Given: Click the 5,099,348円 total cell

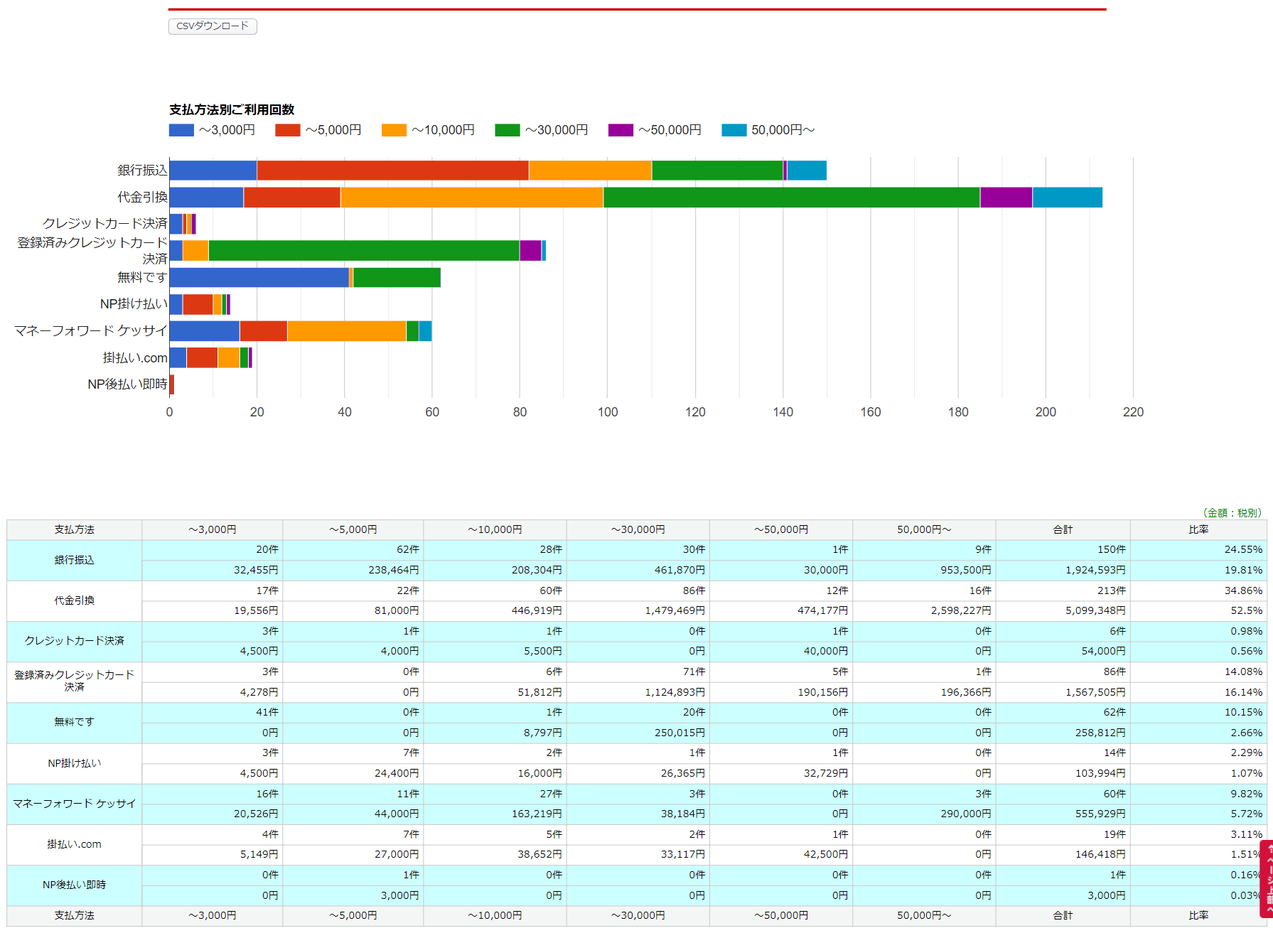Looking at the screenshot, I should [1095, 610].
